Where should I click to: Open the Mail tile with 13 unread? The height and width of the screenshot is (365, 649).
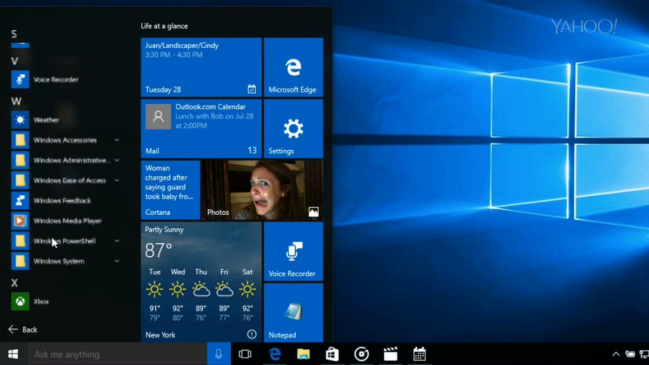coord(201,129)
